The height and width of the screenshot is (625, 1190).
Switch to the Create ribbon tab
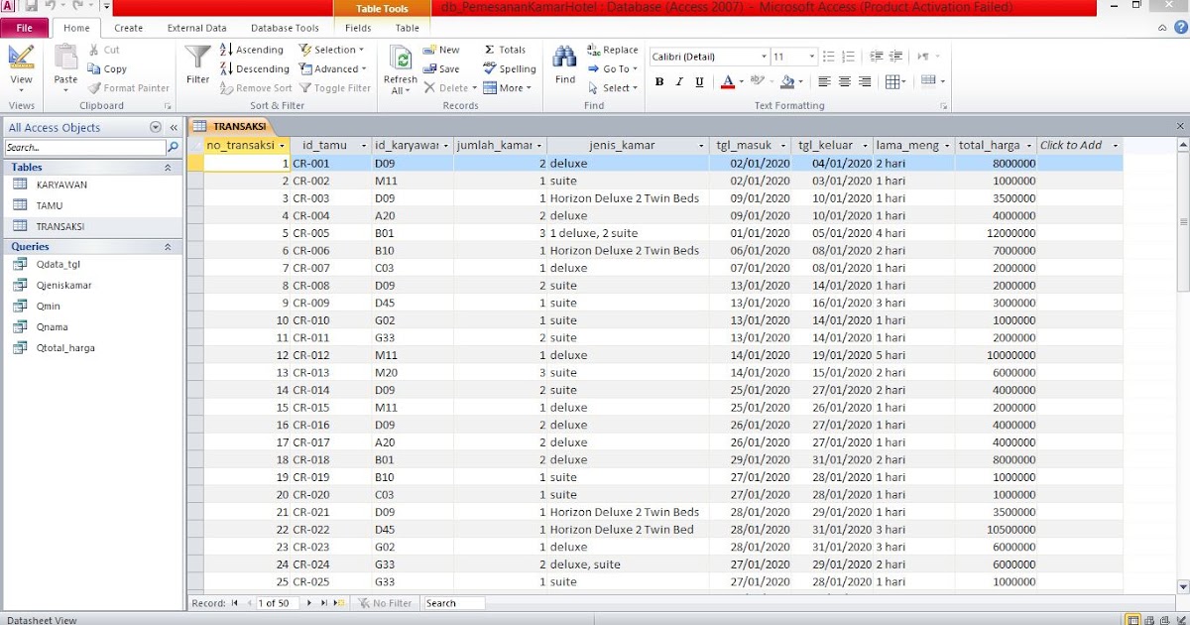(128, 28)
